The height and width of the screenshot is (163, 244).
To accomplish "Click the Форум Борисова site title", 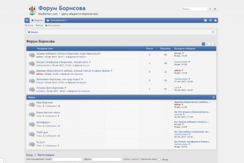I will click(x=62, y=8).
